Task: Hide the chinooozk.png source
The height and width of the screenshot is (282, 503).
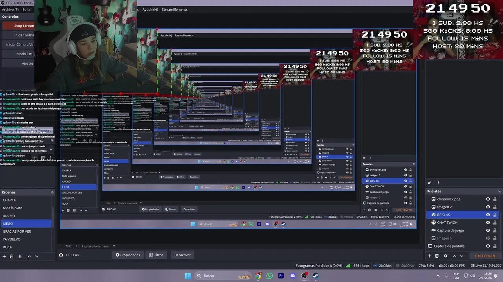Action: click(x=488, y=199)
